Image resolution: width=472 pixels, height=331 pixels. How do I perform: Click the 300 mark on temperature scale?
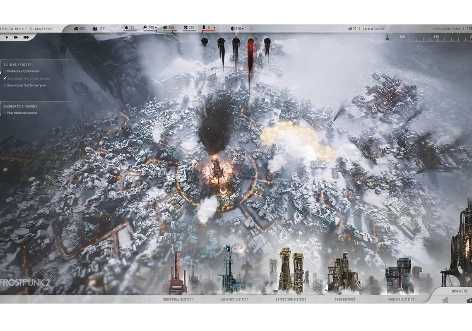point(436,37)
